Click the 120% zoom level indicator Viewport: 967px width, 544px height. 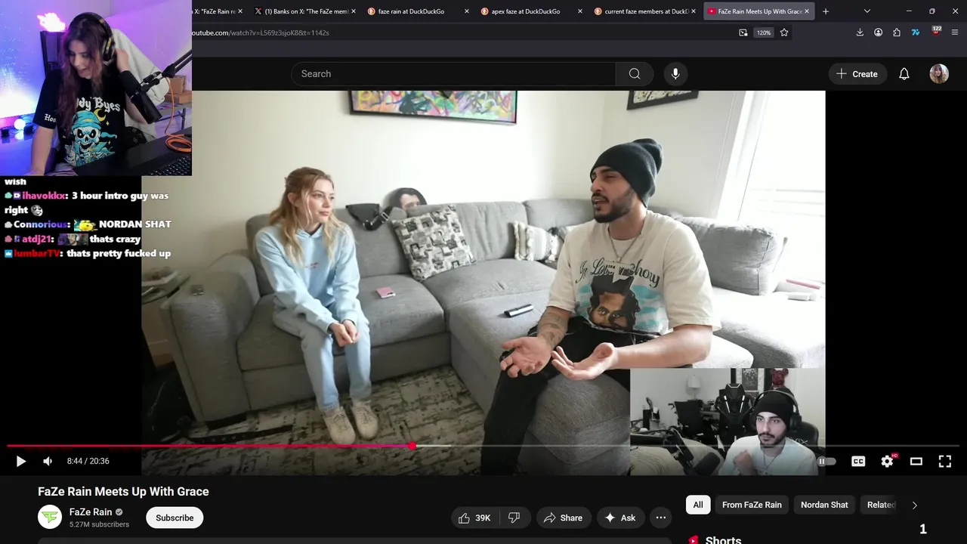tap(764, 32)
